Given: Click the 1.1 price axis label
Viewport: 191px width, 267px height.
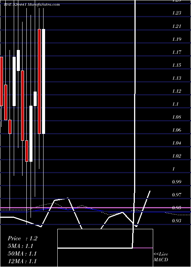Looking at the screenshot, I should (175, 104).
